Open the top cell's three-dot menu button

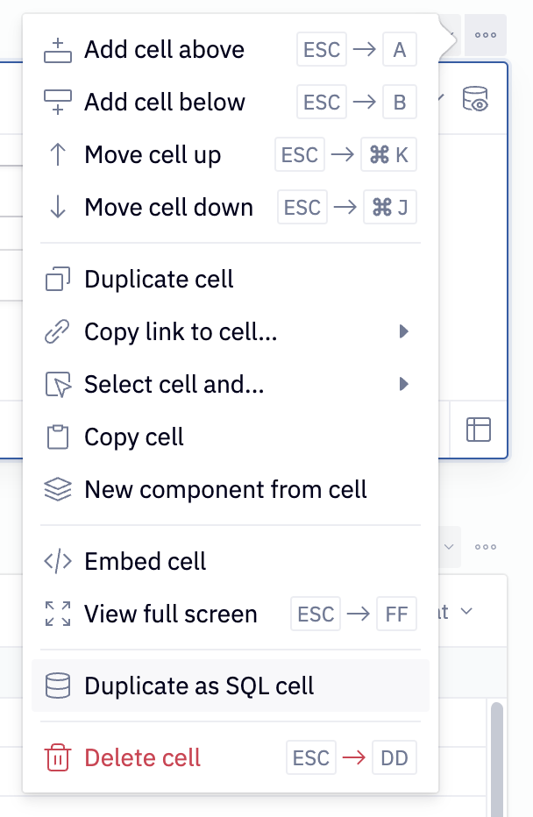[x=486, y=35]
